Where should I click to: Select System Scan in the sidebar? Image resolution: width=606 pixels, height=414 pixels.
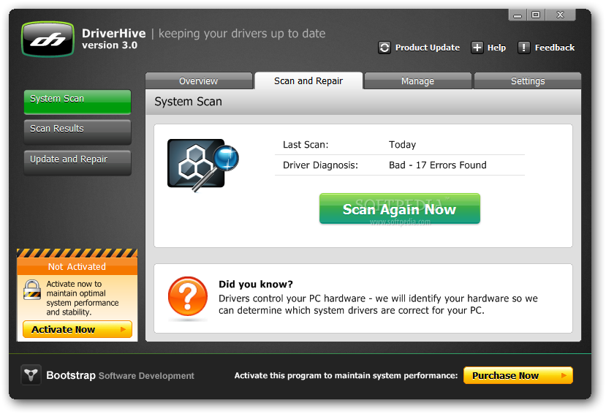tap(77, 102)
